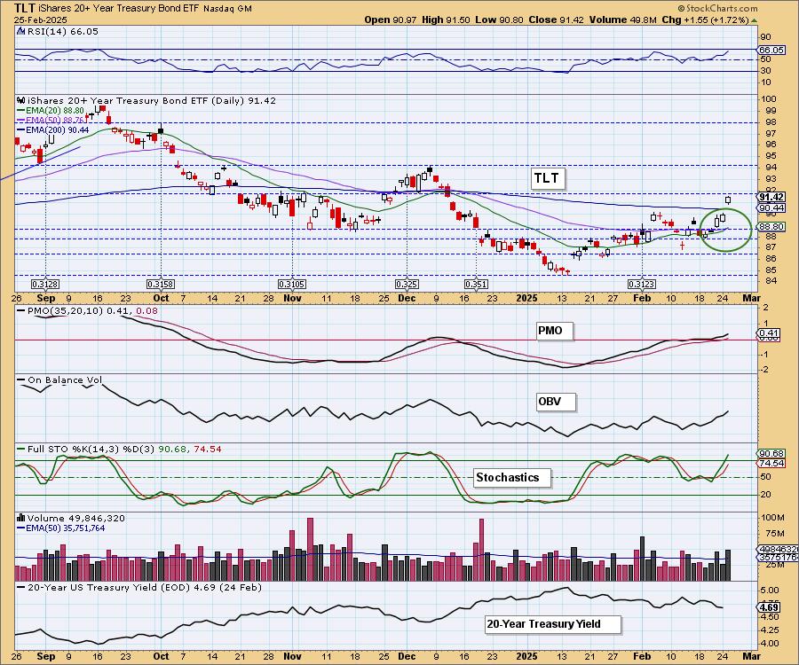Click the 0.3128 dividend marker label

(45, 285)
